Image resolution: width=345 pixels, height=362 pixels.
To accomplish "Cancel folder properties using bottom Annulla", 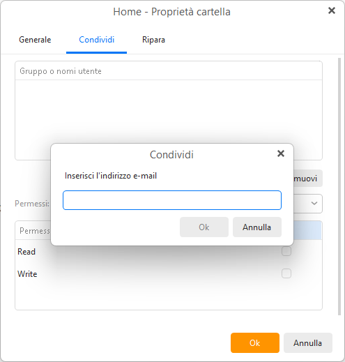I will [308, 343].
